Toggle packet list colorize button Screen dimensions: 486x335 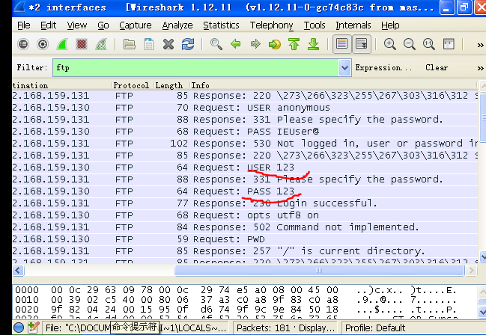click(341, 44)
